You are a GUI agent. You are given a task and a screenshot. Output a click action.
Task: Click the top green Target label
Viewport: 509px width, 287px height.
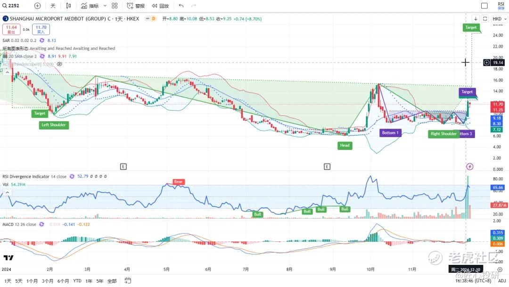coord(471,27)
